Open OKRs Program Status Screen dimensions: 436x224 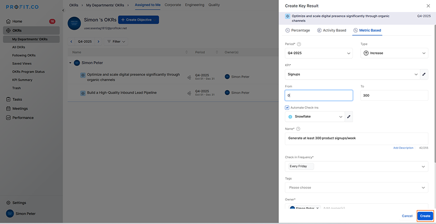pos(29,72)
